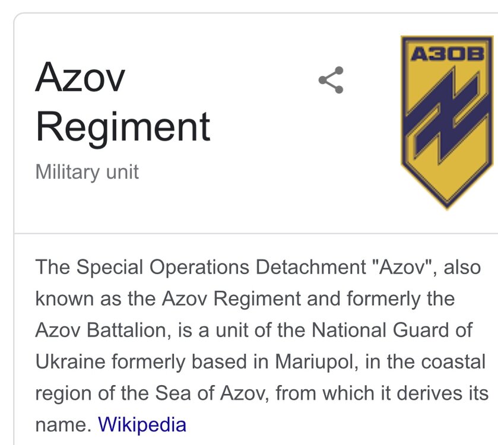Viewport: 498px width, 445px height.
Task: Open the Wikipedia source link
Action: (x=142, y=424)
